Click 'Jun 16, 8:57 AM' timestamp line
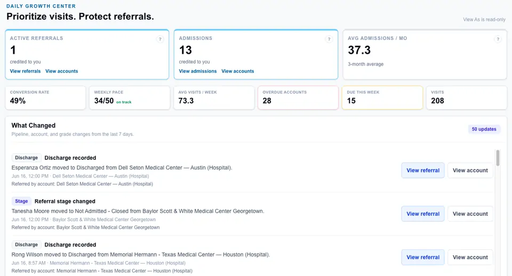512x276 pixels. pos(98,263)
